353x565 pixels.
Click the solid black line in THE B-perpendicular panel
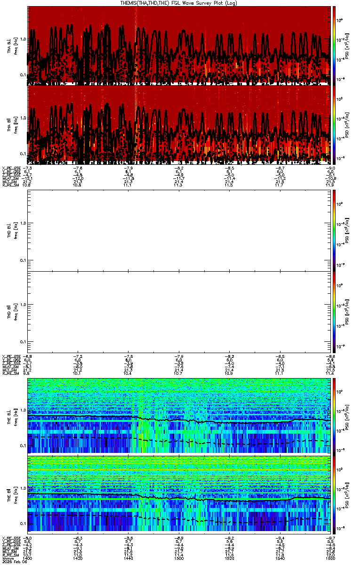pos(179,420)
